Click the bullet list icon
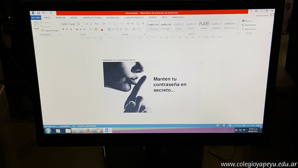The image size is (298, 168). [x=109, y=24]
